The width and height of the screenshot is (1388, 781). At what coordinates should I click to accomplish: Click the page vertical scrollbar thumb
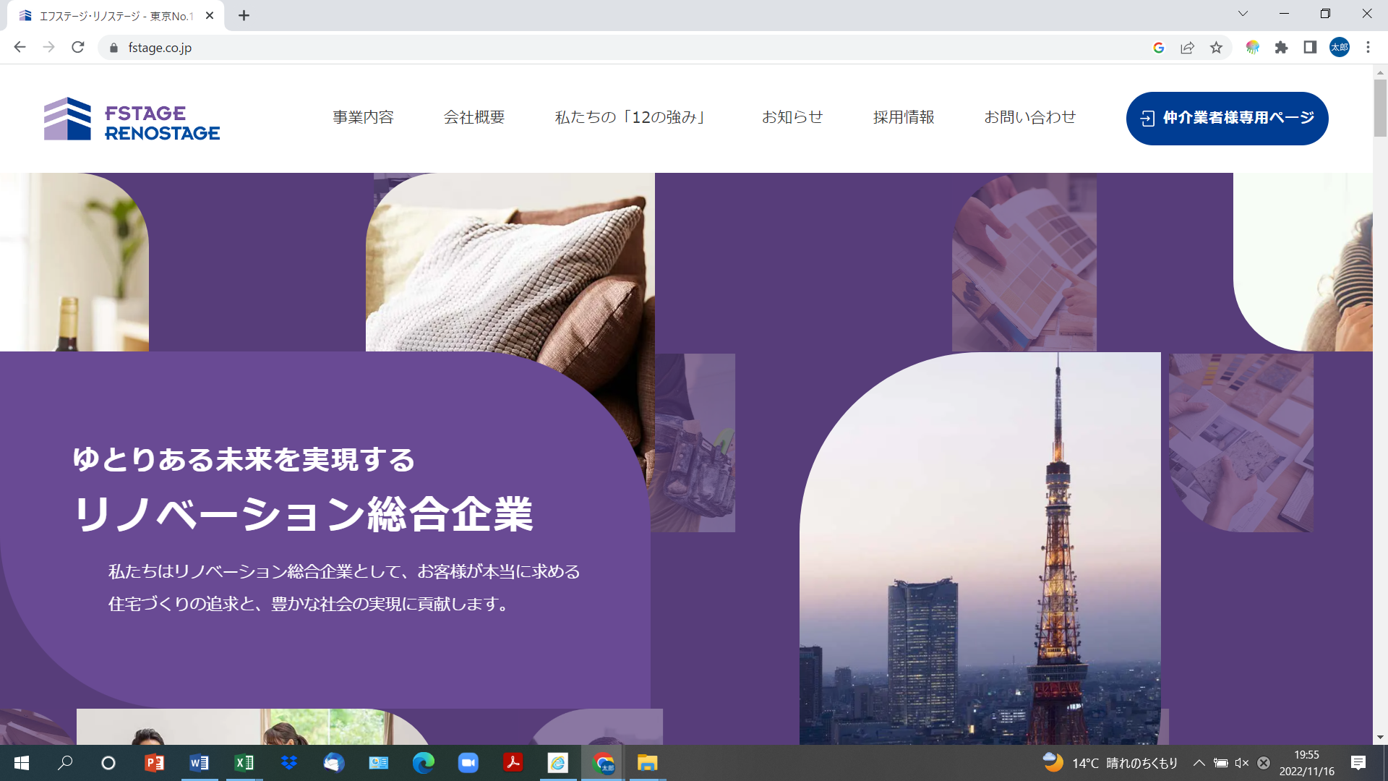[x=1380, y=107]
